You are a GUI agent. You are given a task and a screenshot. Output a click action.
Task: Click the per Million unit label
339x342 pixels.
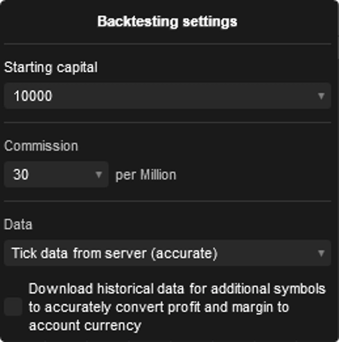[146, 175]
